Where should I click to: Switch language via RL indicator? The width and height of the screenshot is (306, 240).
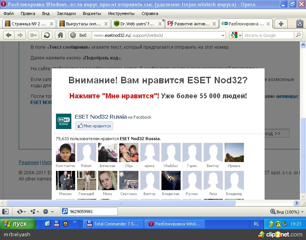(256, 224)
